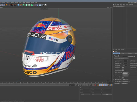
Task: Click the FPS input field
Action: pos(125,60)
